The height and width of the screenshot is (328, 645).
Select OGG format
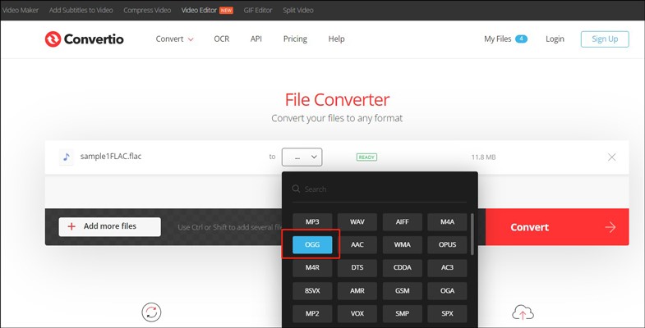point(312,244)
